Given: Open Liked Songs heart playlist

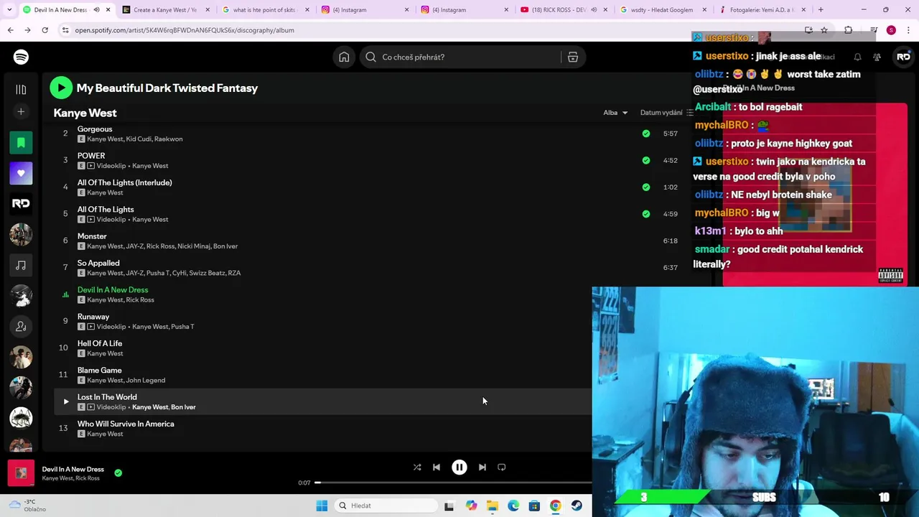Looking at the screenshot, I should click(21, 173).
